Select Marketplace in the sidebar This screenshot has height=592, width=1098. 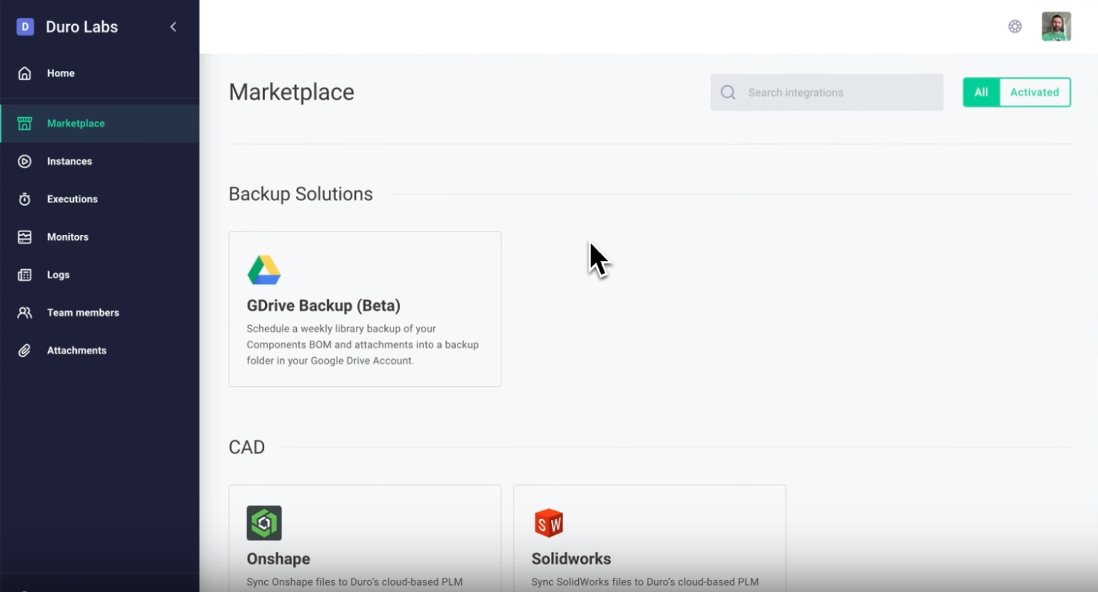(99, 124)
